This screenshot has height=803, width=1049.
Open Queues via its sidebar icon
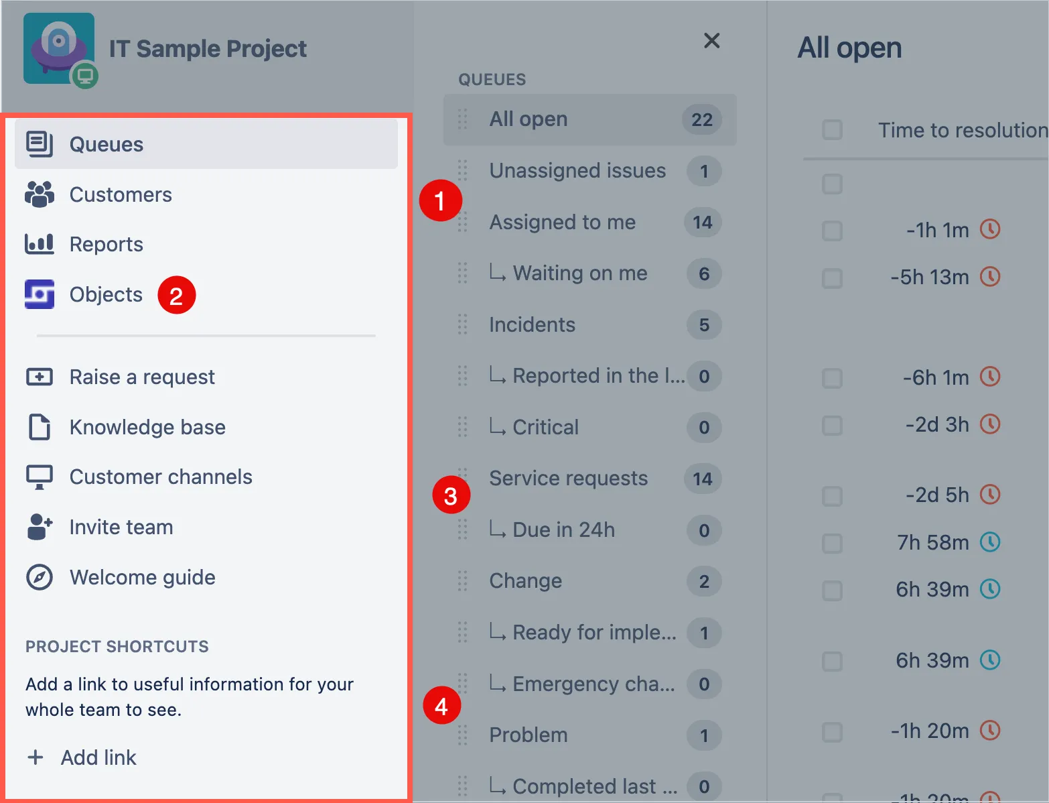40,144
